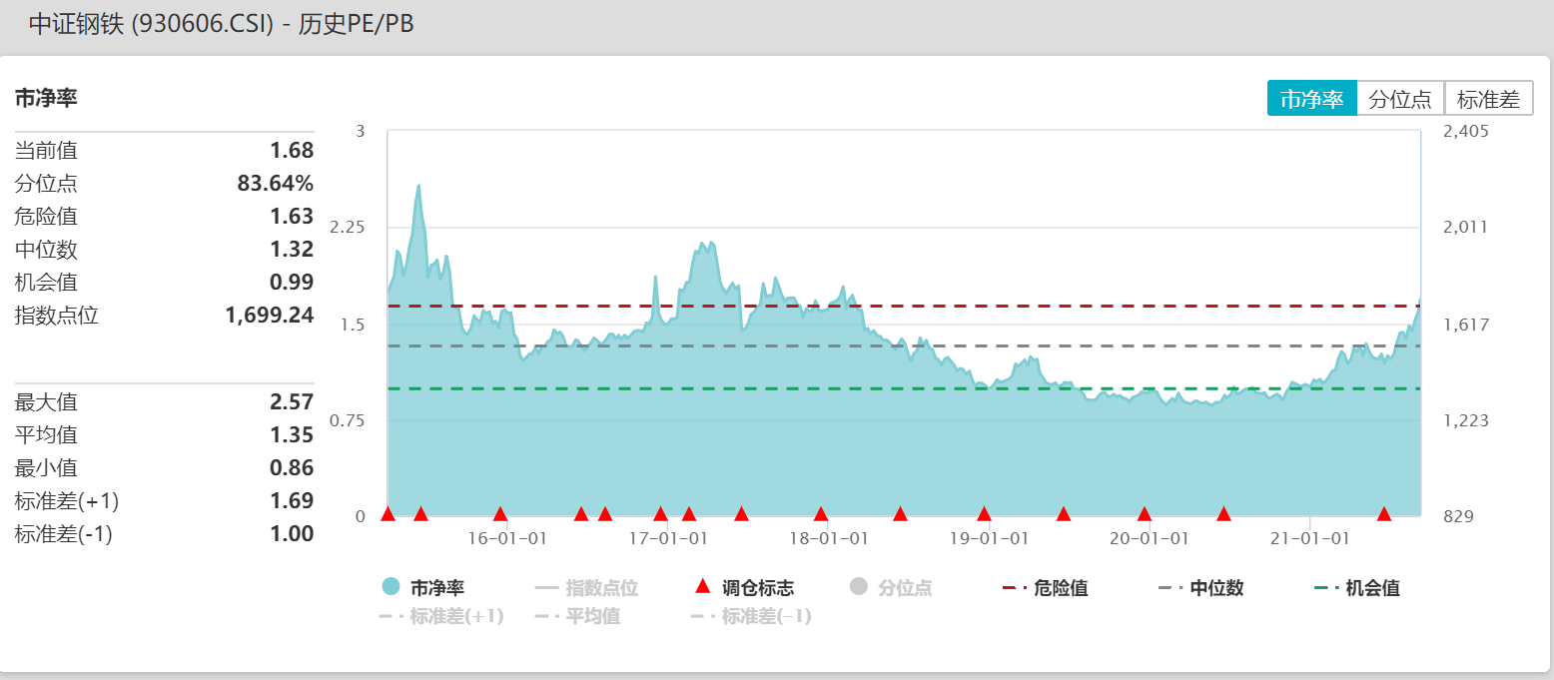Screen dimensions: 1554x680
Task: Open the 标准差 tab
Action: [x=1491, y=98]
